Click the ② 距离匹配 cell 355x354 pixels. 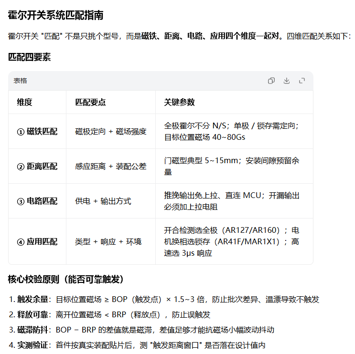point(37,166)
